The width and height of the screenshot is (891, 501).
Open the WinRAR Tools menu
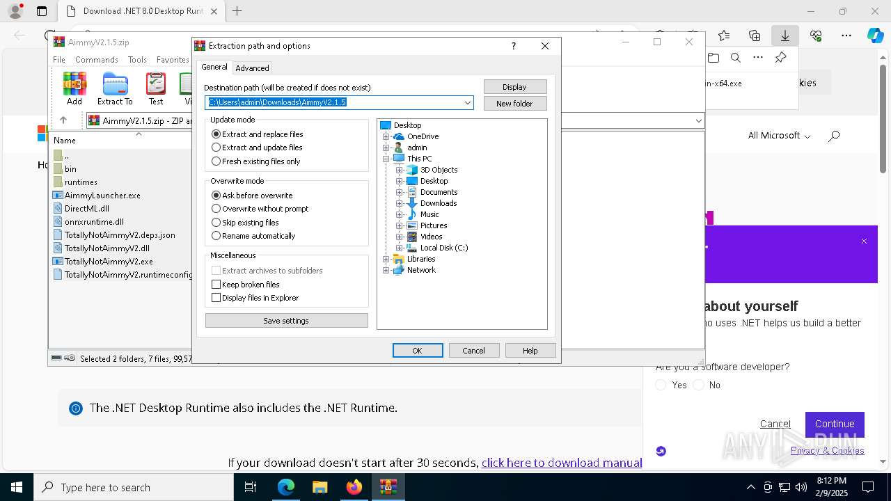(137, 60)
